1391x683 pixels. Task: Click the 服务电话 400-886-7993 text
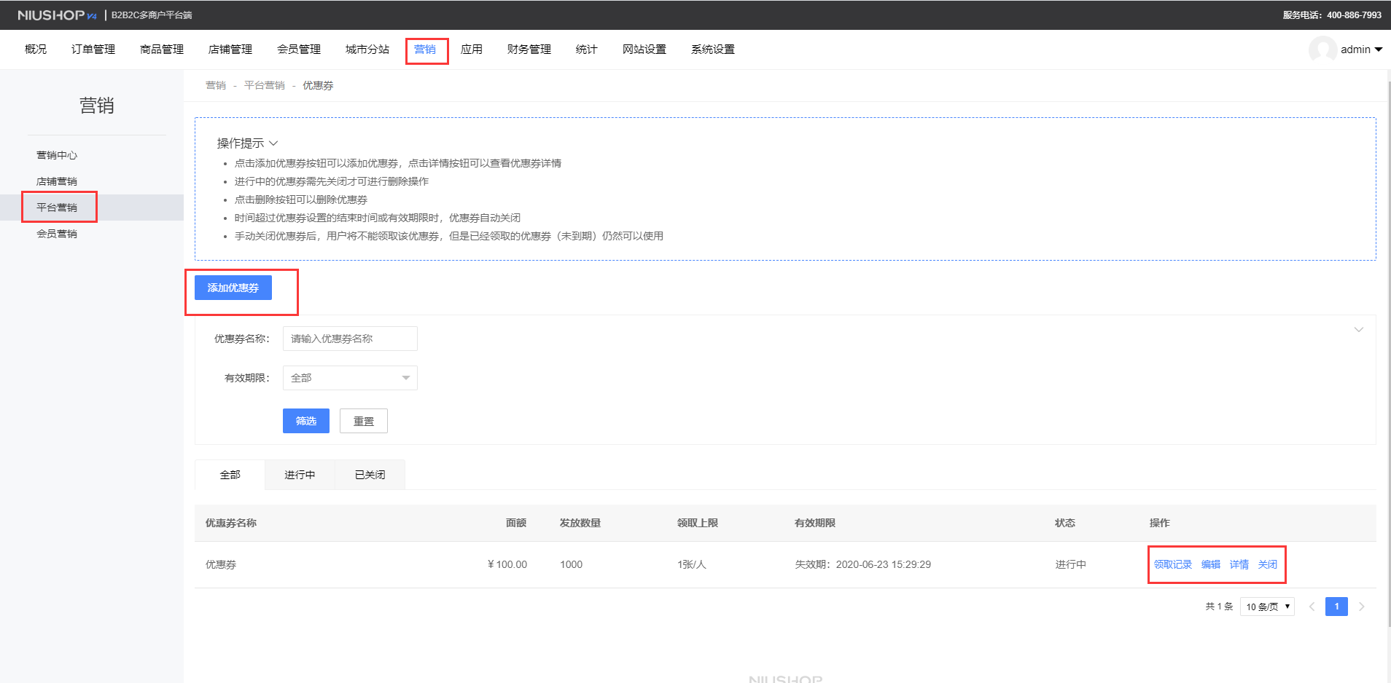(x=1332, y=15)
